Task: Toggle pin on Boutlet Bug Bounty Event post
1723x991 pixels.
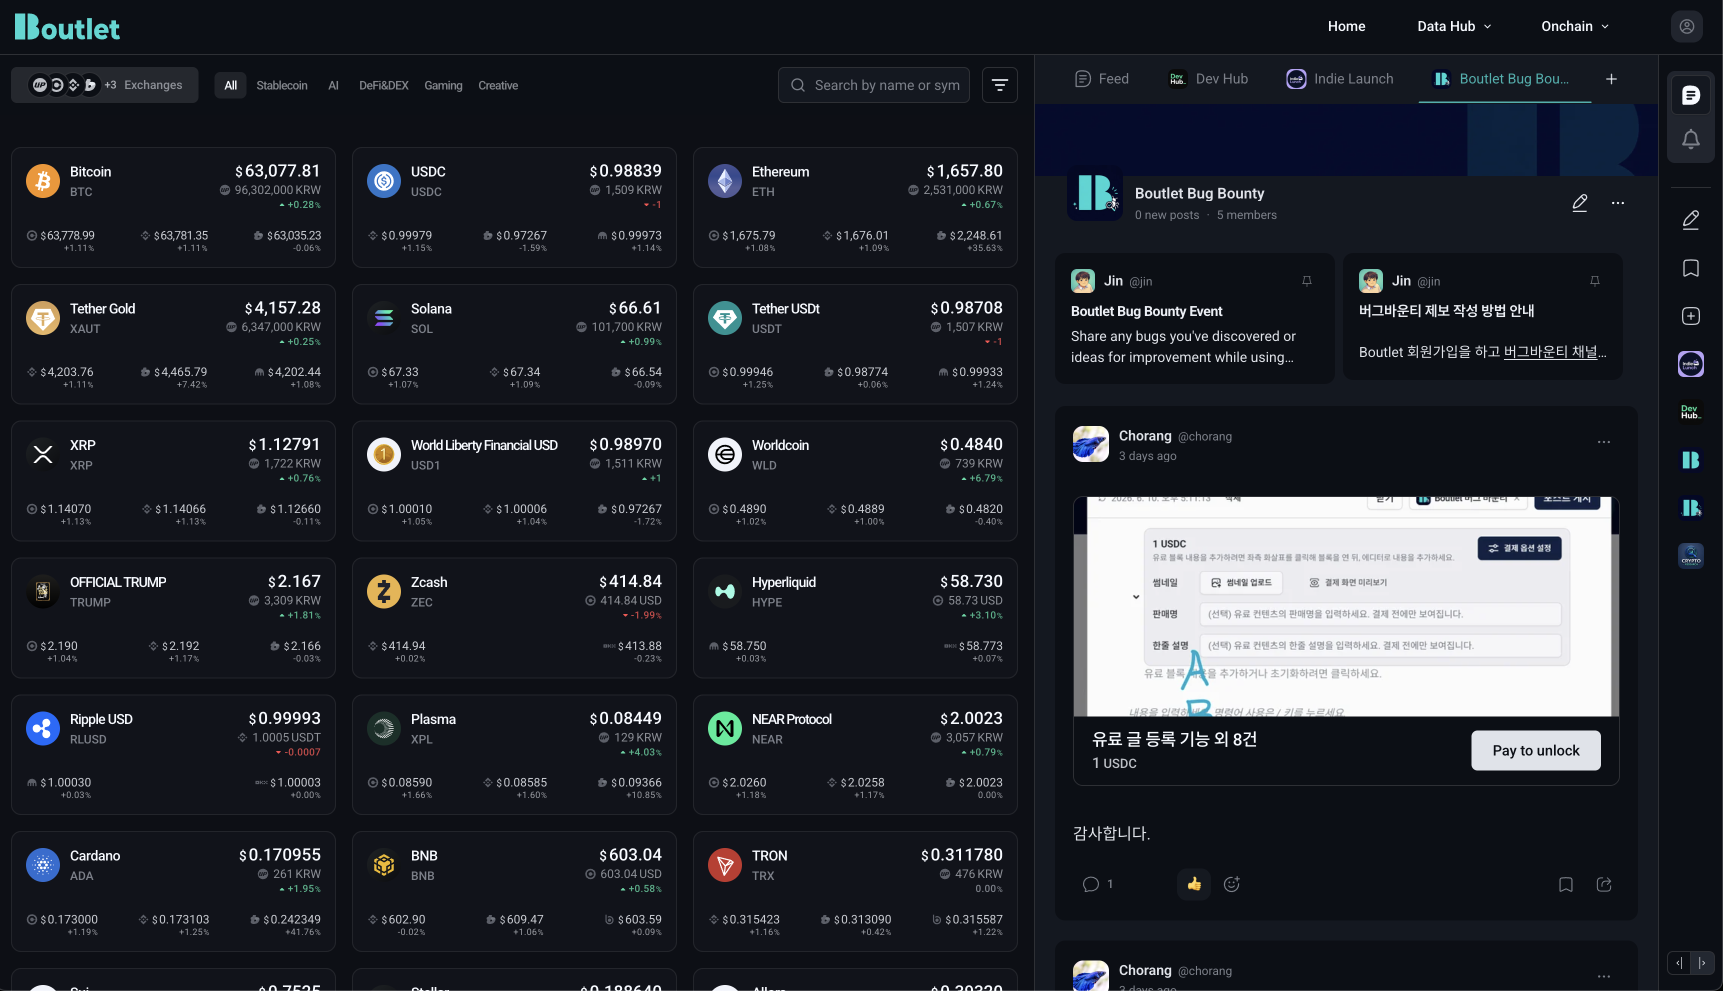Action: coord(1306,281)
